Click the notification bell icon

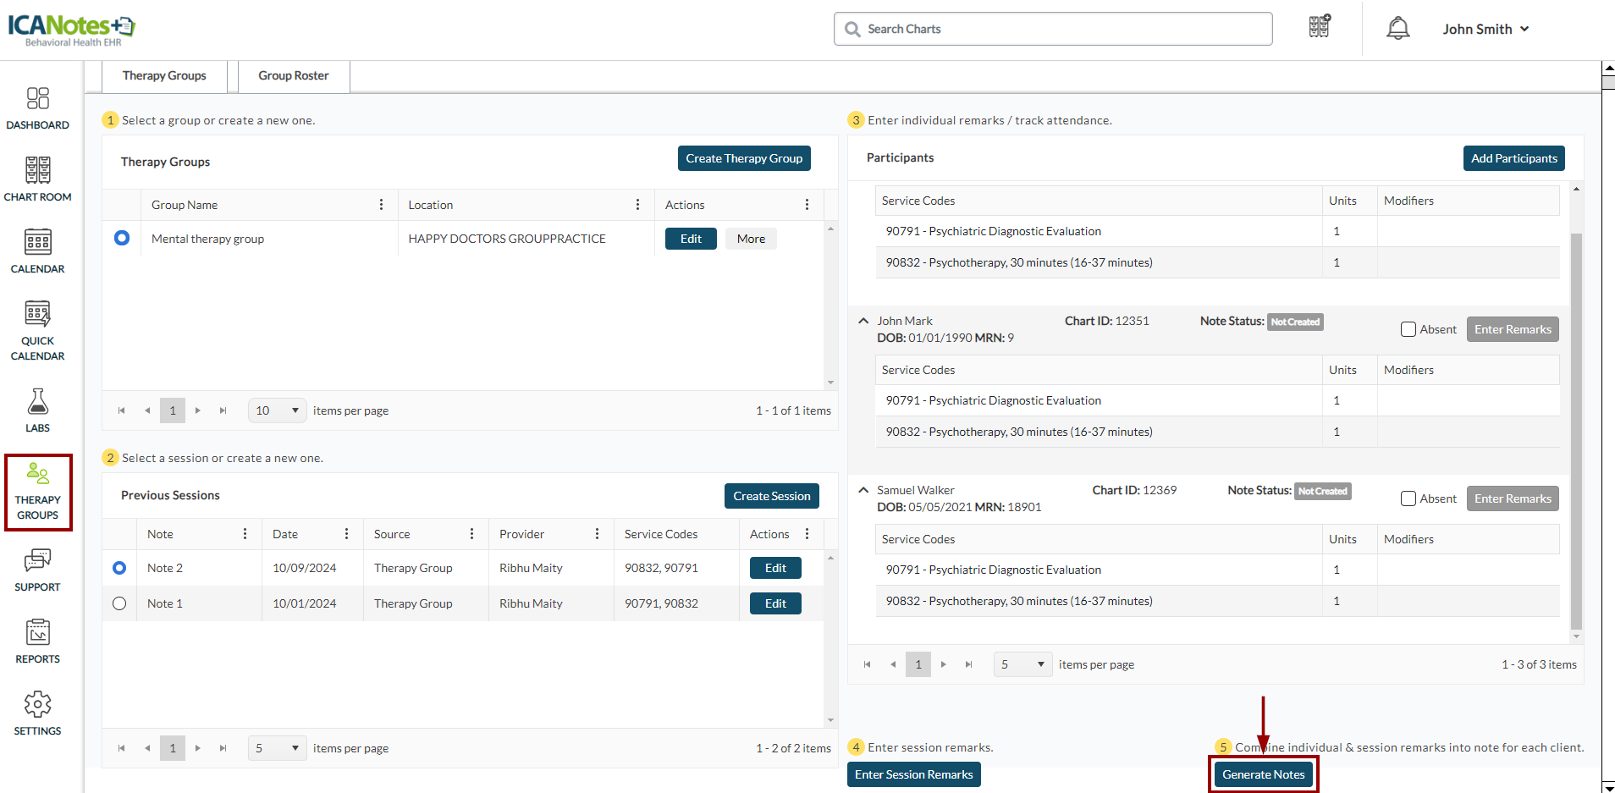[1397, 29]
